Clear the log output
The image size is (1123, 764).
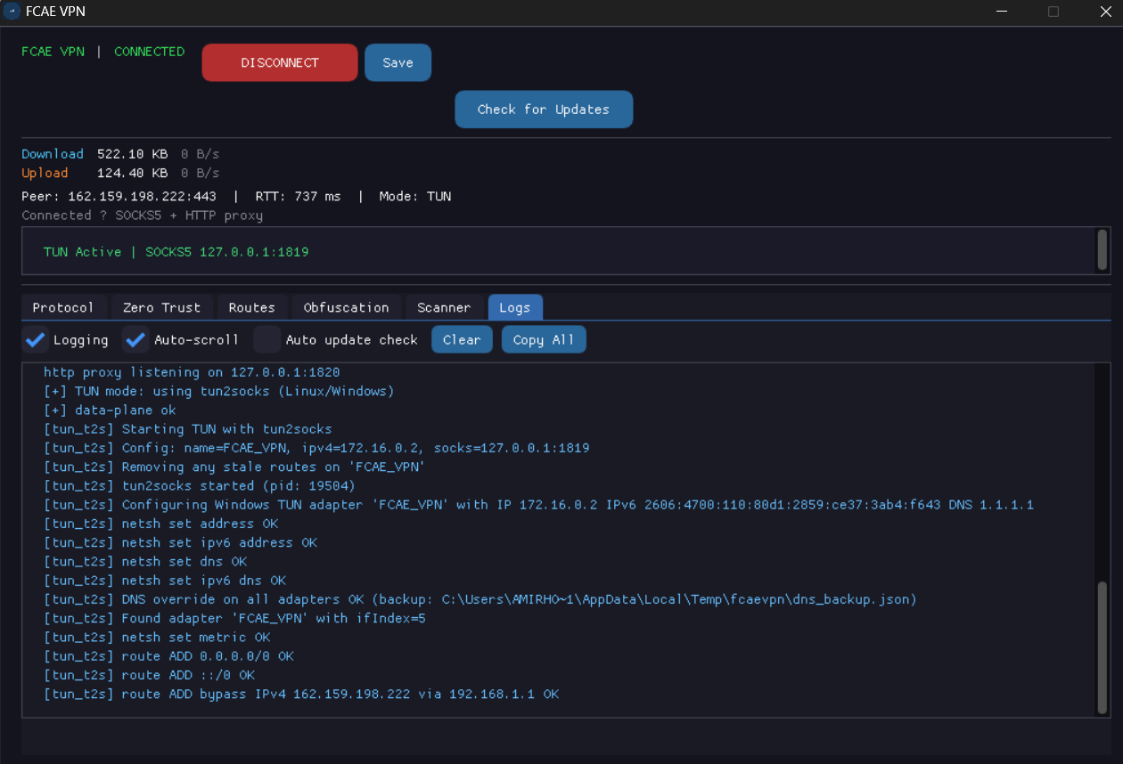462,339
